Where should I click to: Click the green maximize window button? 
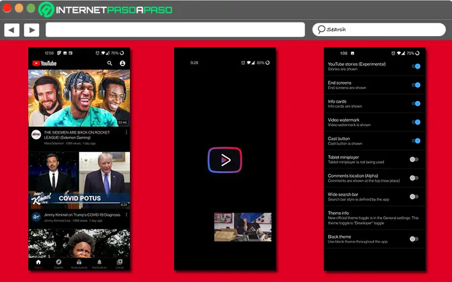tap(31, 8)
